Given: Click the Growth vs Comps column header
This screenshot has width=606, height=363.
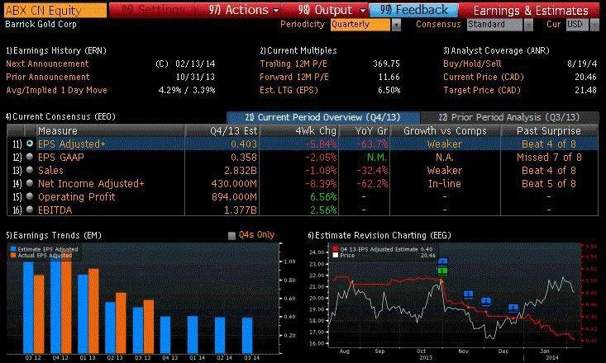Looking at the screenshot, I should pyautogui.click(x=446, y=131).
